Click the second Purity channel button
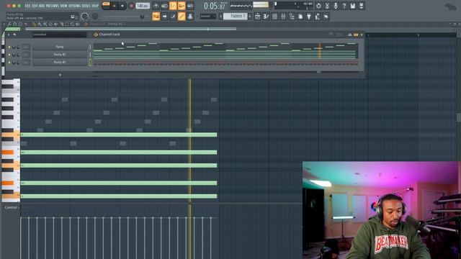Viewport: 461px width, 259px height. point(60,55)
